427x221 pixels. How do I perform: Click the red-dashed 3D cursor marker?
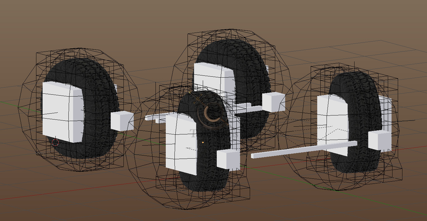pyautogui.click(x=55, y=142)
